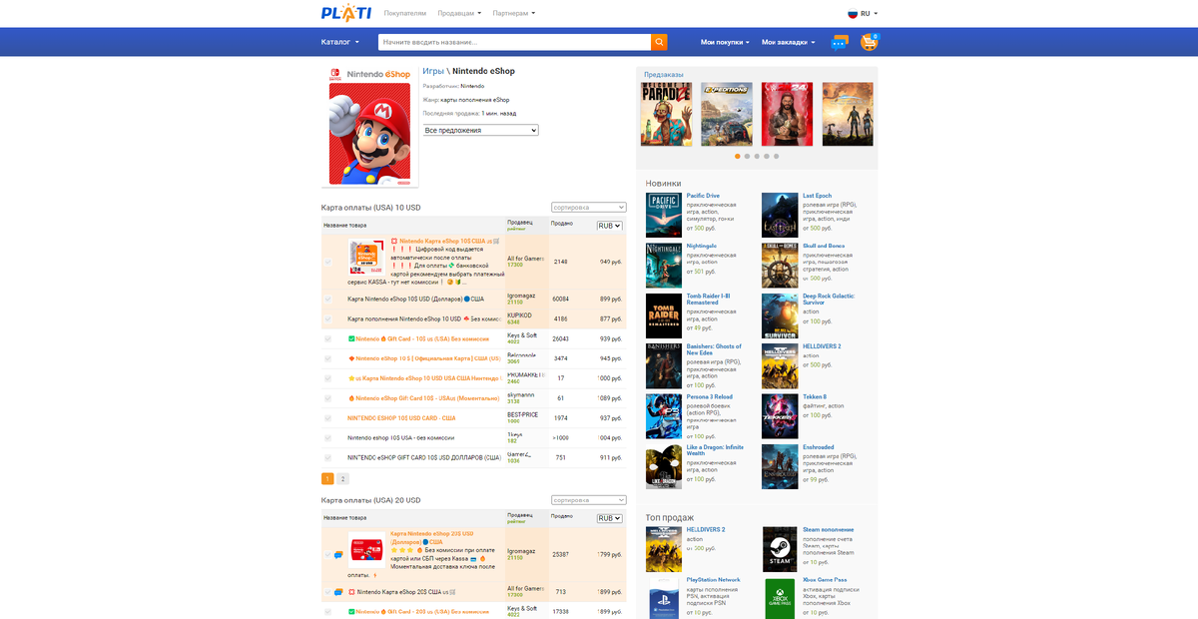
Task: Open the RU language selector
Action: tap(863, 13)
